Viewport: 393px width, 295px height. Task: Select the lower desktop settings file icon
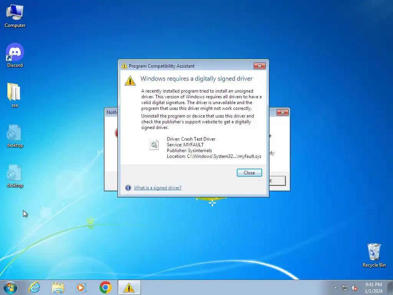tap(15, 176)
